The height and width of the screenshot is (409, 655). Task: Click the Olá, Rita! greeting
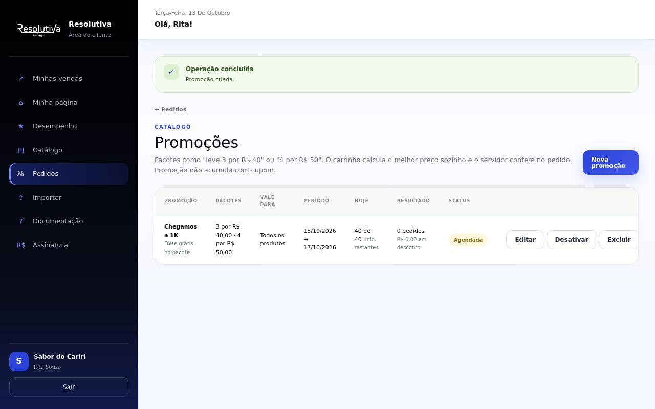[173, 24]
